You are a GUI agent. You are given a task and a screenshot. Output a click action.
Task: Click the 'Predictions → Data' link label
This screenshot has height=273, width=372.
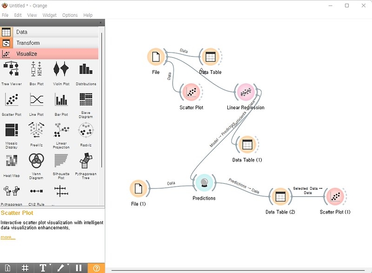click(x=244, y=186)
